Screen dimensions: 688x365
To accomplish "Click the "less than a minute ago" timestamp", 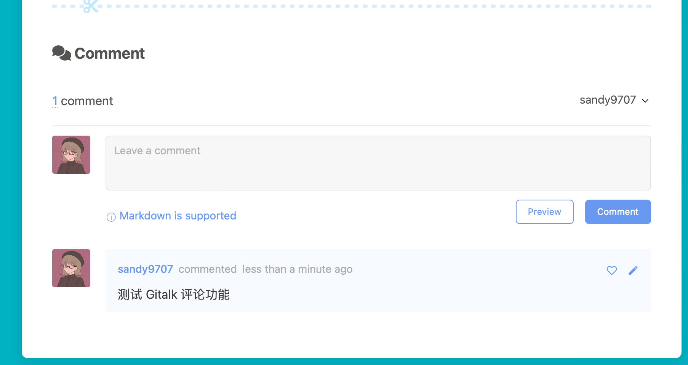I will click(x=297, y=269).
